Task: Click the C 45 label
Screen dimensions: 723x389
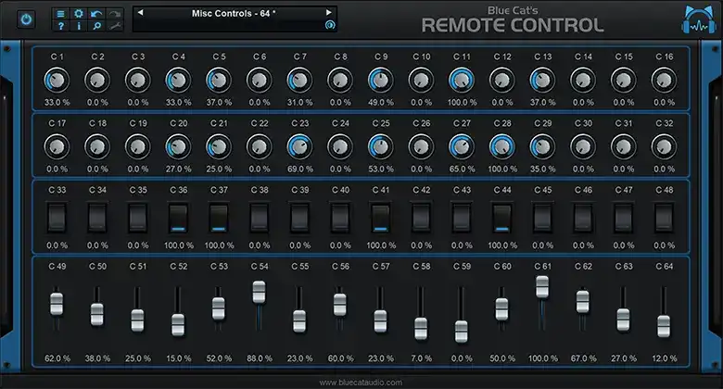Action: pyautogui.click(x=542, y=190)
